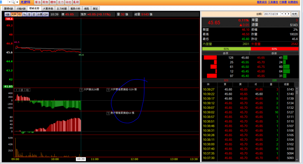Viewport: 303px width, 164px height.
Task: Select the 10:39:02 trade row
Action: pos(248,112)
